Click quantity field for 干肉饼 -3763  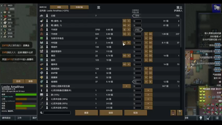[x=137, y=30]
